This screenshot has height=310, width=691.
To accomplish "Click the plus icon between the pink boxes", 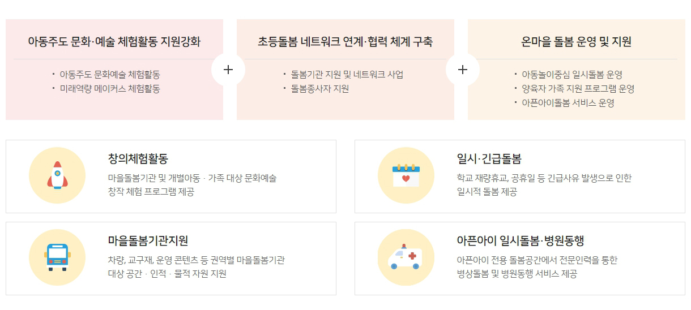I will pos(228,70).
